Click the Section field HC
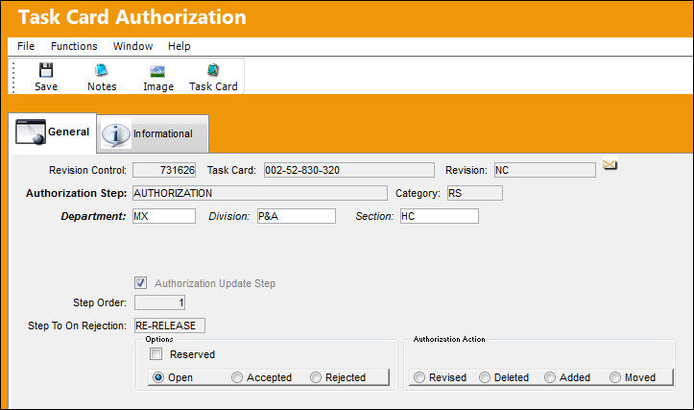The height and width of the screenshot is (410, 694). pos(439,216)
